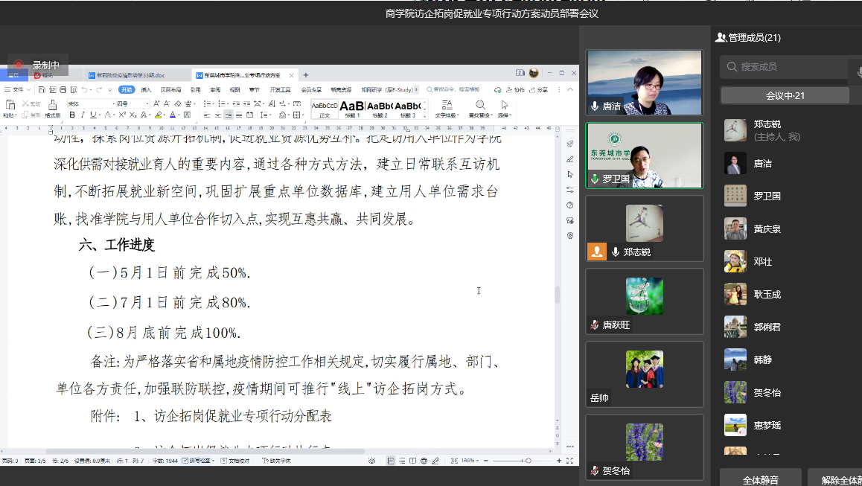Switch to web layout view in status bar
This screenshot has width=862, height=486.
424,461
